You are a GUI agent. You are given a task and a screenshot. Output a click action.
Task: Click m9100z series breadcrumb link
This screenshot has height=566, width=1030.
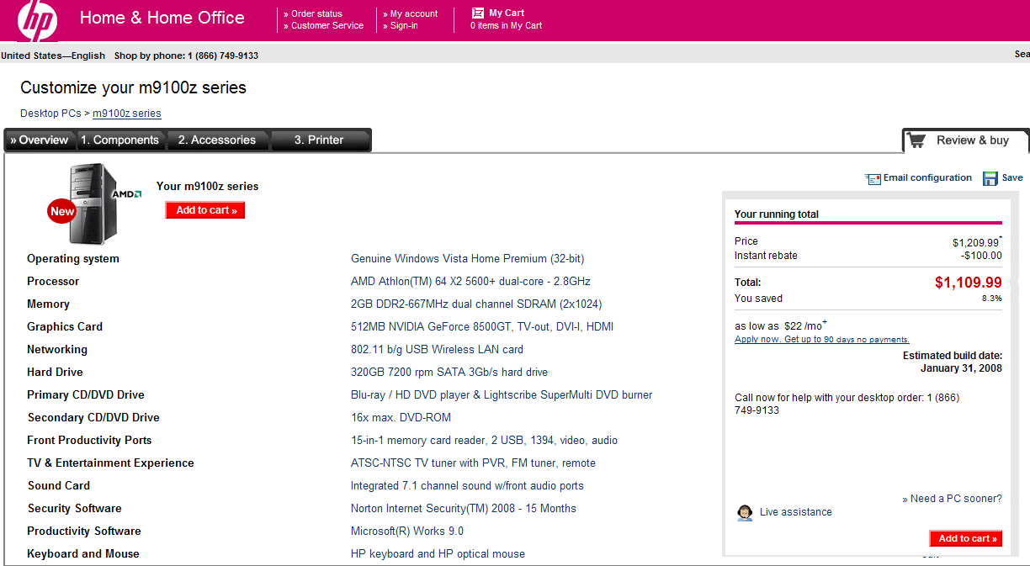coord(127,114)
